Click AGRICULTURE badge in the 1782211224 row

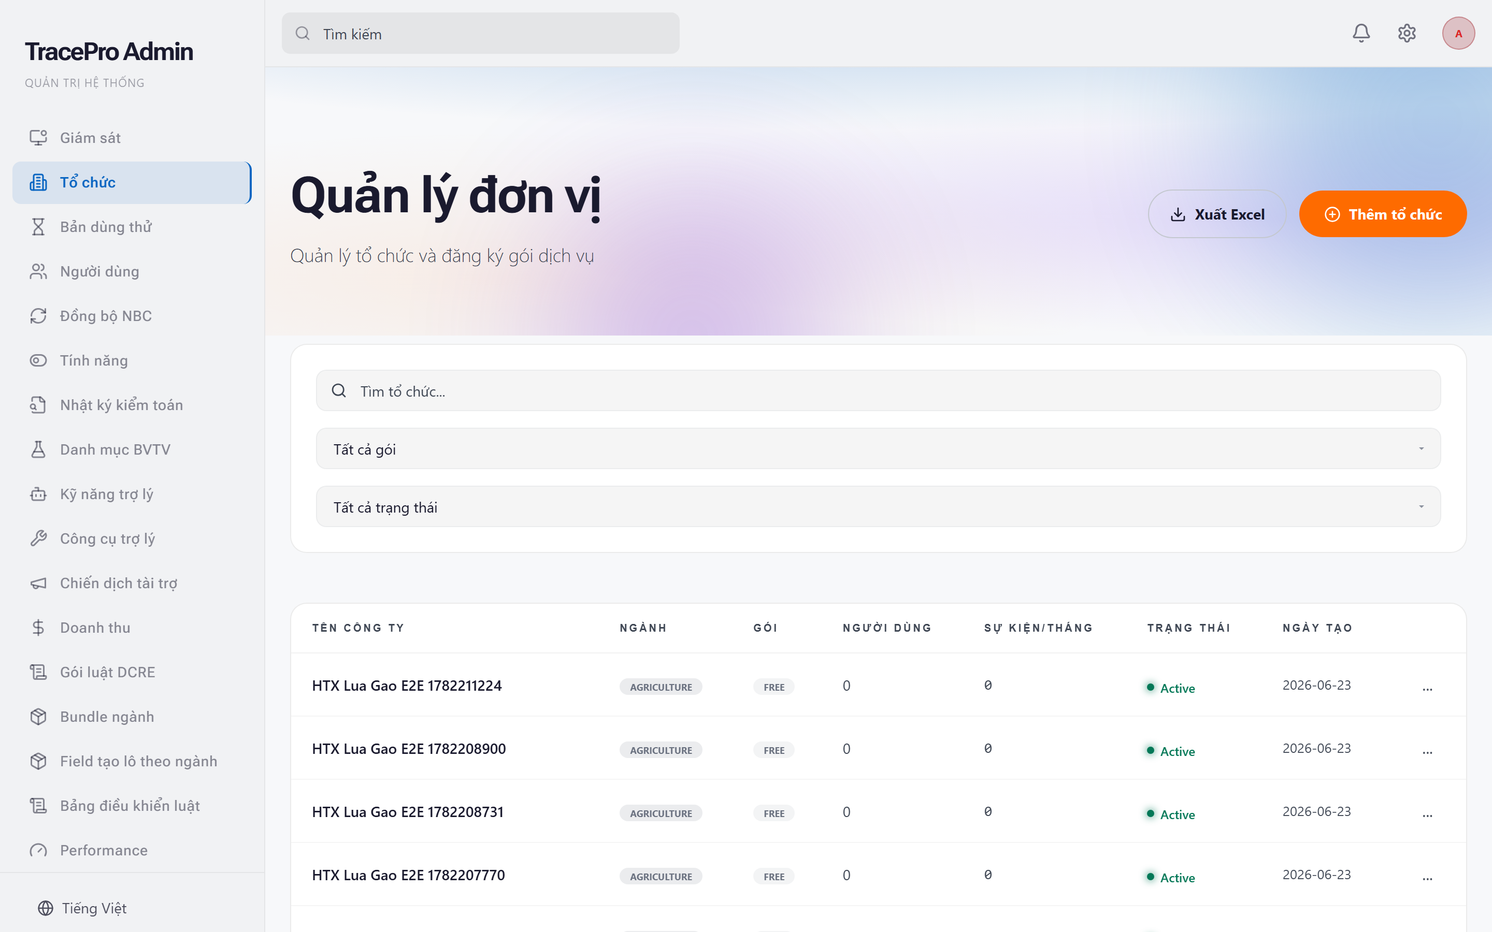(x=661, y=687)
